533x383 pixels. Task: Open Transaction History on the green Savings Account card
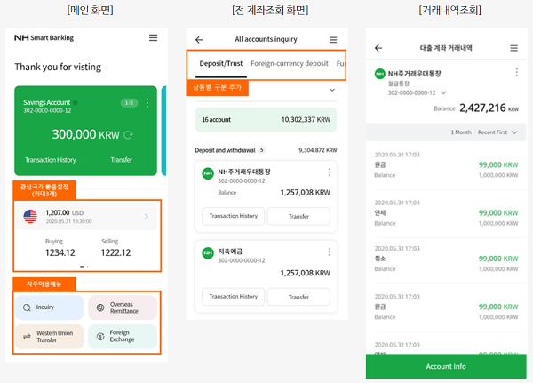coord(50,160)
